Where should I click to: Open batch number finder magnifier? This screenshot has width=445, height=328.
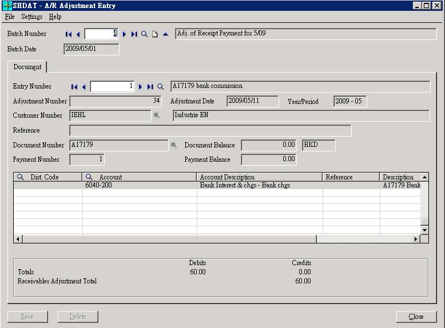point(144,34)
